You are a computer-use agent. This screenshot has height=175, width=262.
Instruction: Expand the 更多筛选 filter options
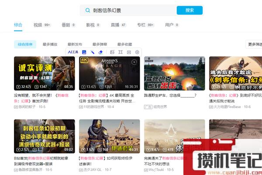(254, 44)
